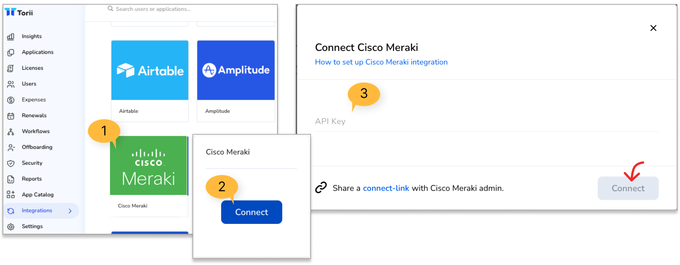Click the API Key input field

(487, 121)
